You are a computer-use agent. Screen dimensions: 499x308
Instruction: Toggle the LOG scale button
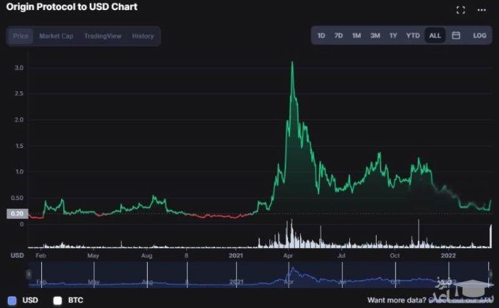(x=479, y=36)
